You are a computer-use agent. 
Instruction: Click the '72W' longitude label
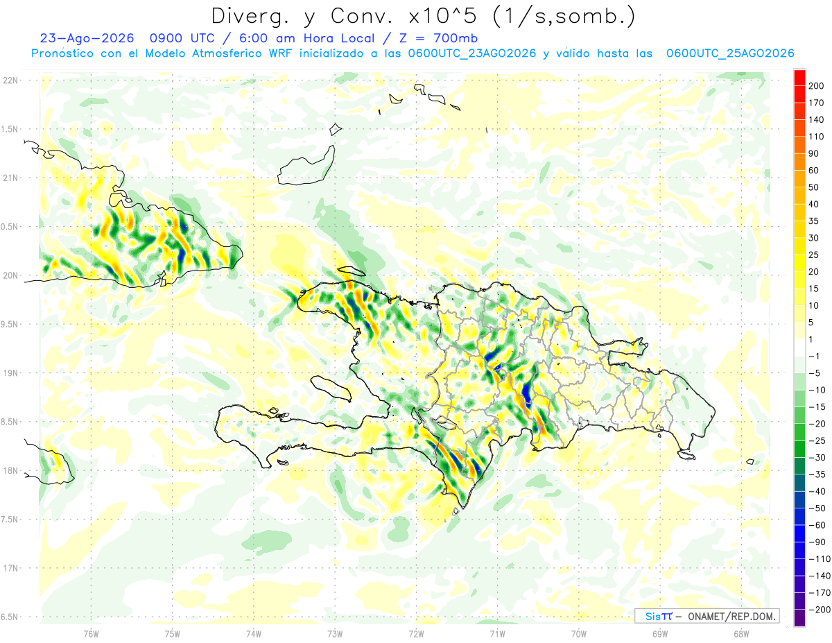pos(416,633)
